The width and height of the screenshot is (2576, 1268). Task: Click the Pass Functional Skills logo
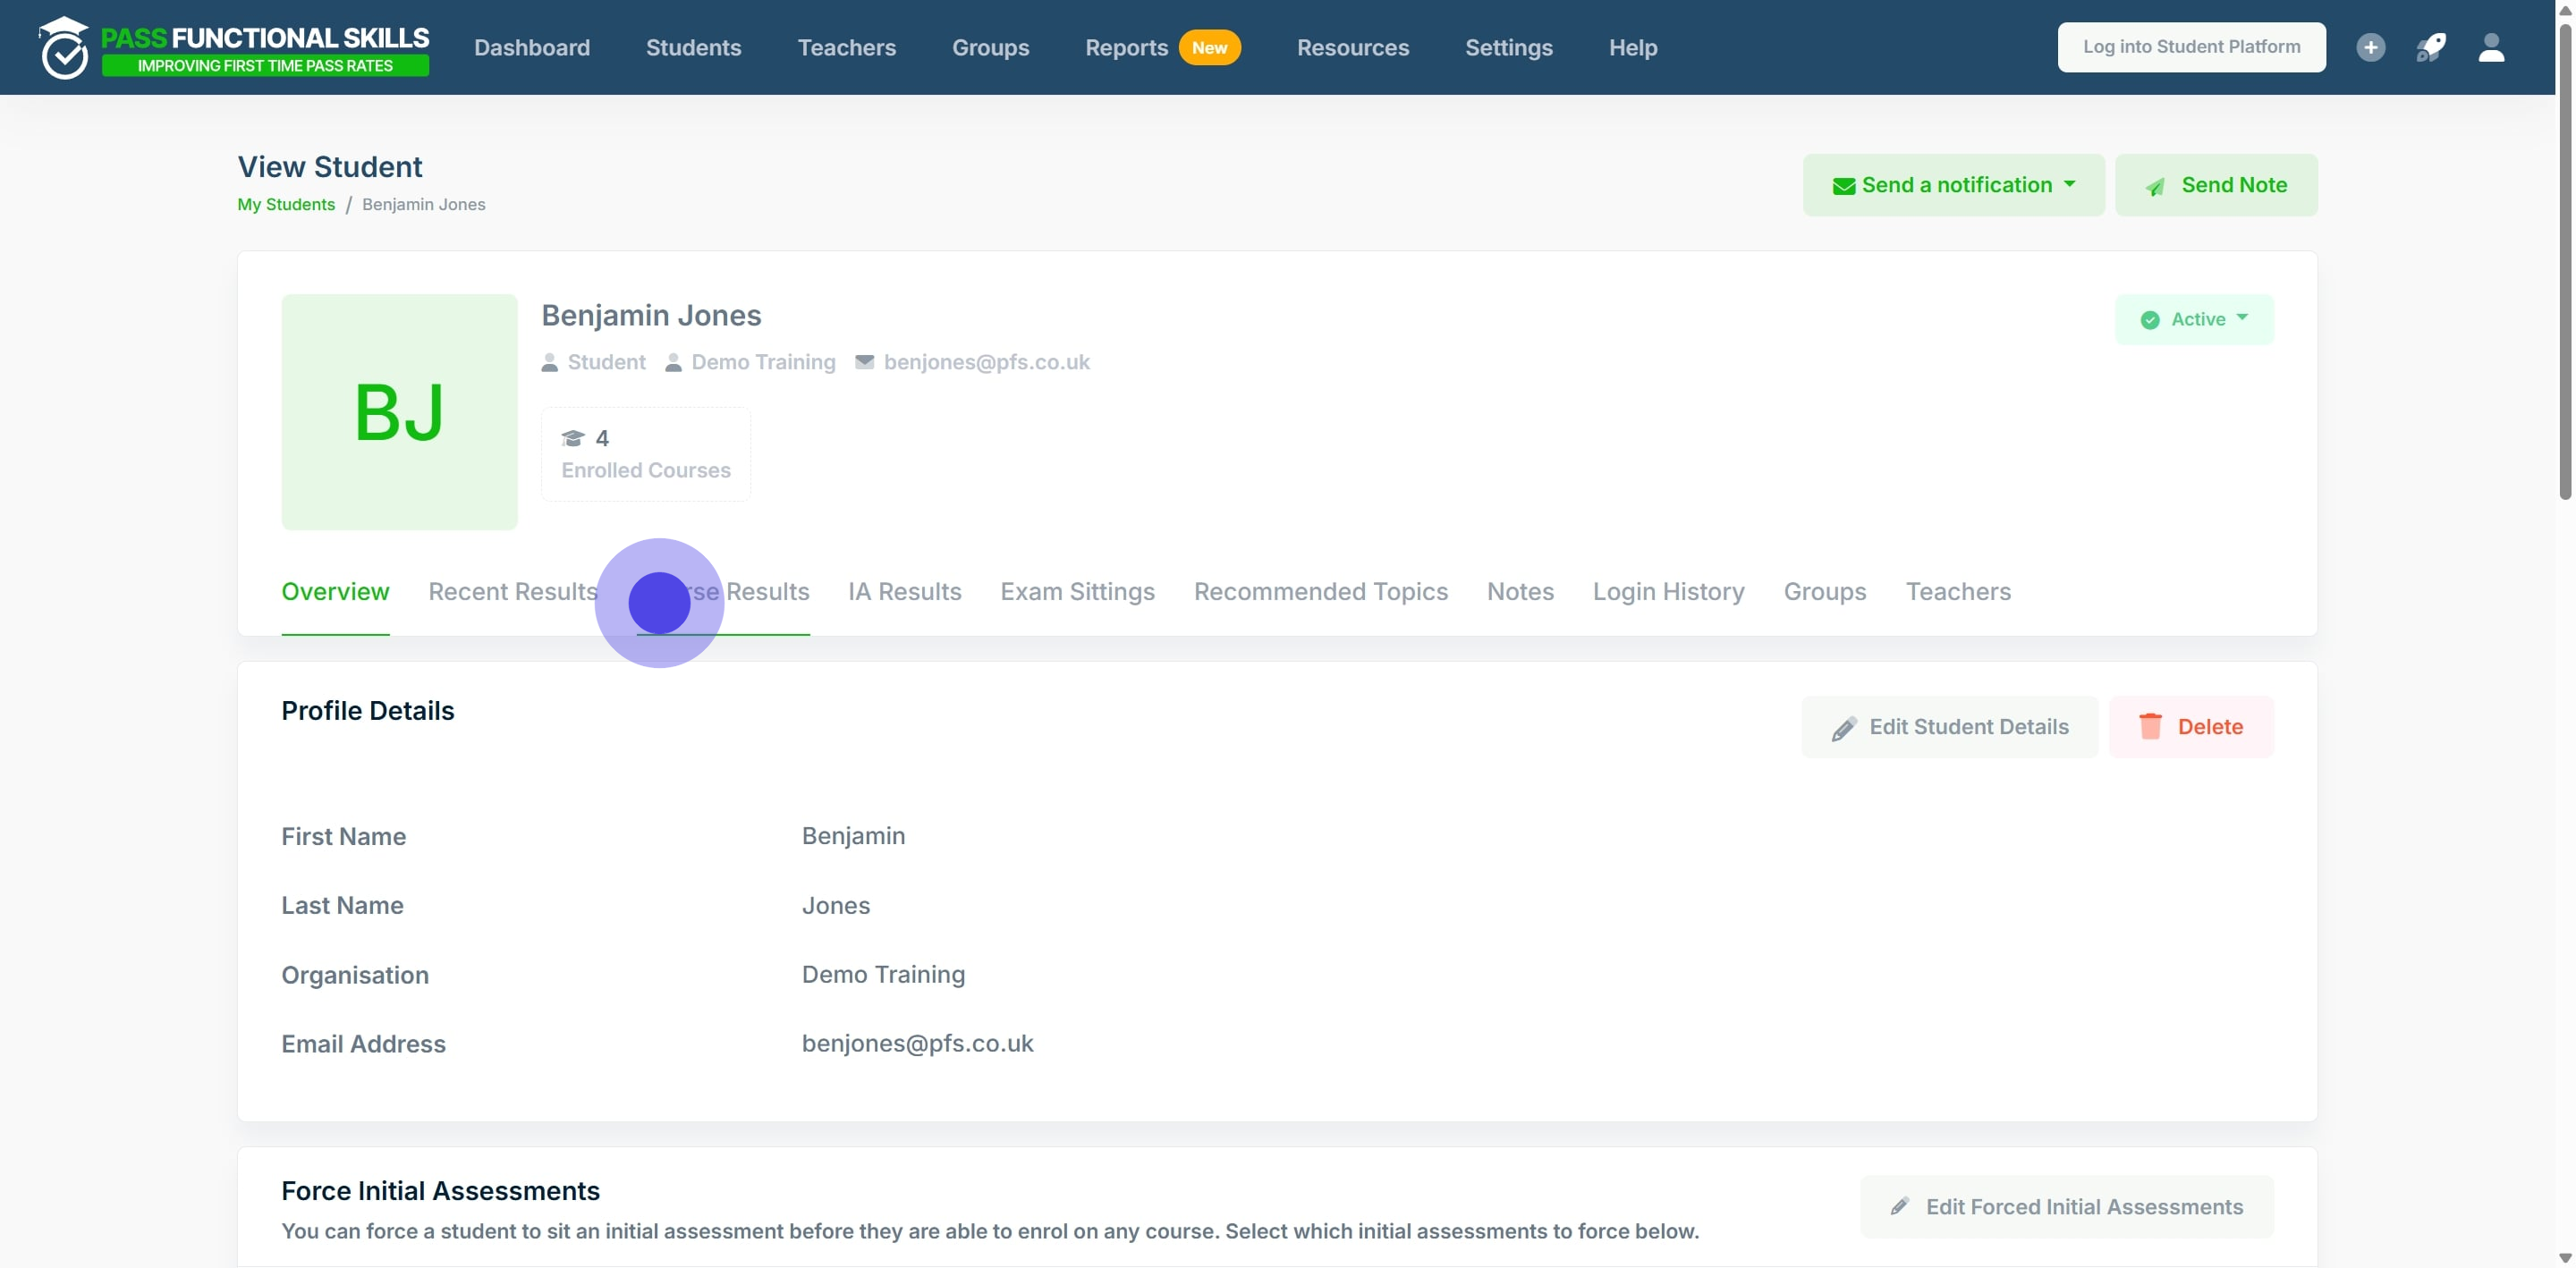(x=233, y=47)
